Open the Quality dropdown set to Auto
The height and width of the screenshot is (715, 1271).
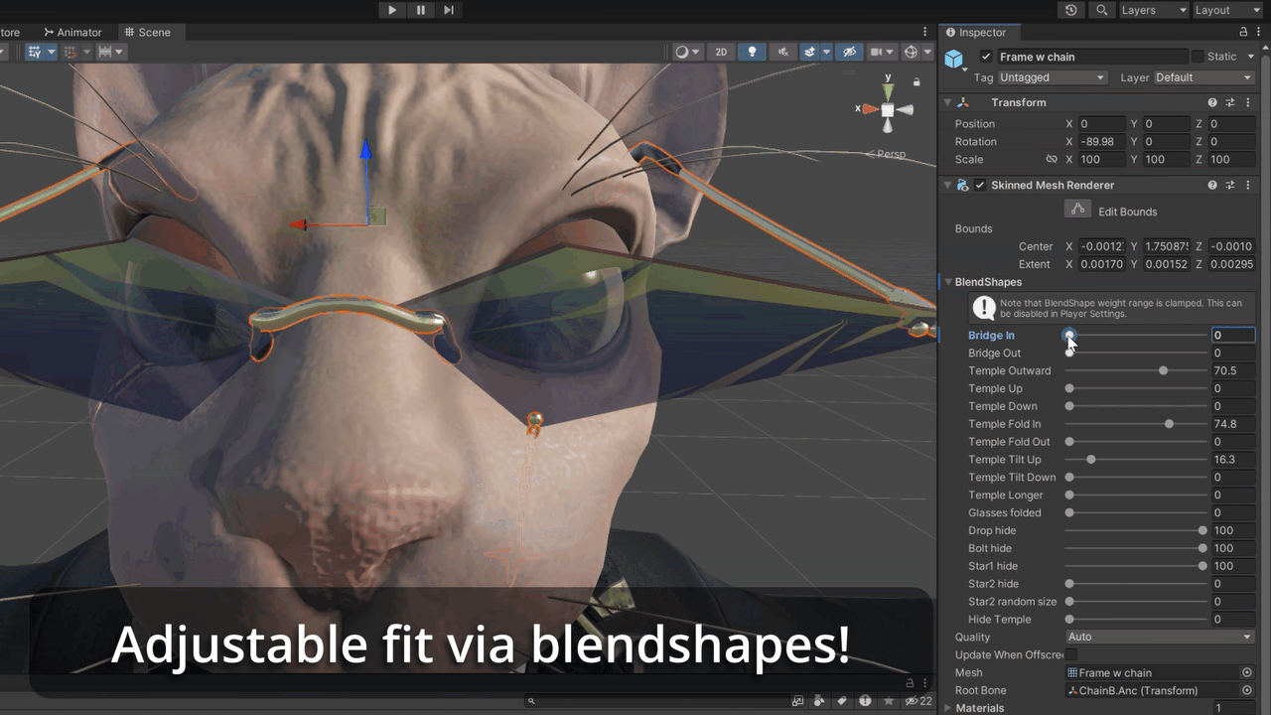tap(1160, 638)
